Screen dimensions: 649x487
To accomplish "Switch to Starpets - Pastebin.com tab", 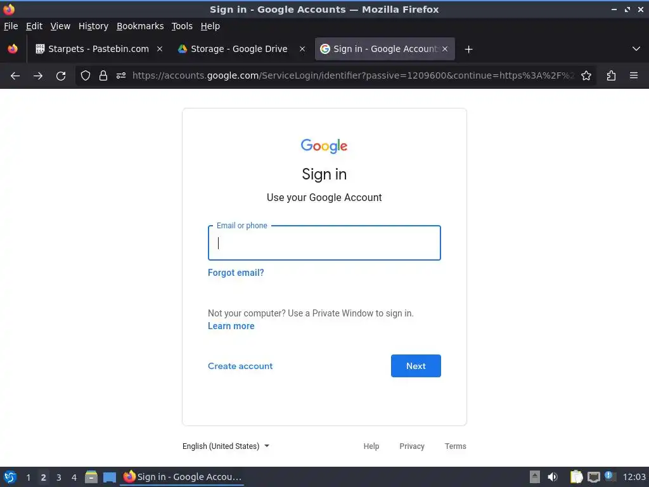I will click(x=98, y=49).
